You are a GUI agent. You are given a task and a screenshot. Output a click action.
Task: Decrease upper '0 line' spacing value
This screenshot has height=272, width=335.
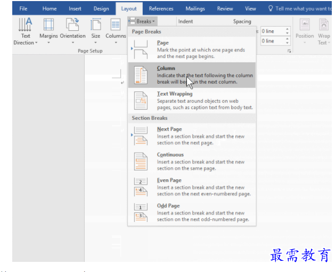[x=288, y=34]
